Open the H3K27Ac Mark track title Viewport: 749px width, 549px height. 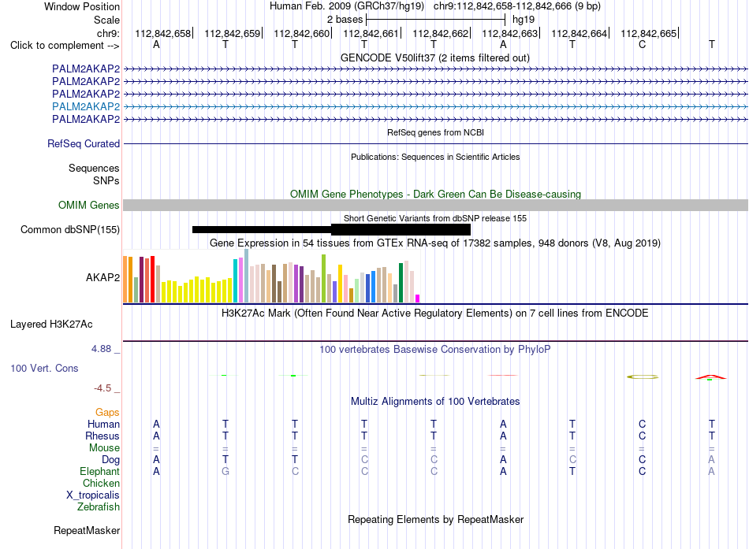(435, 313)
